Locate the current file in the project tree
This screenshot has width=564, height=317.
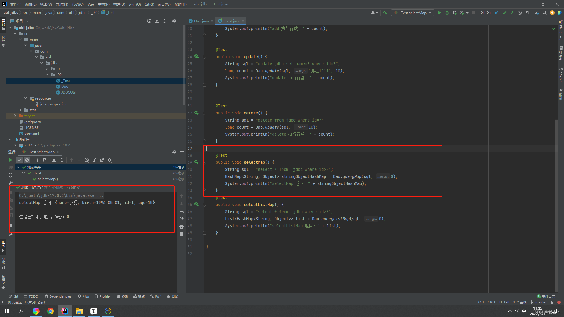click(149, 21)
